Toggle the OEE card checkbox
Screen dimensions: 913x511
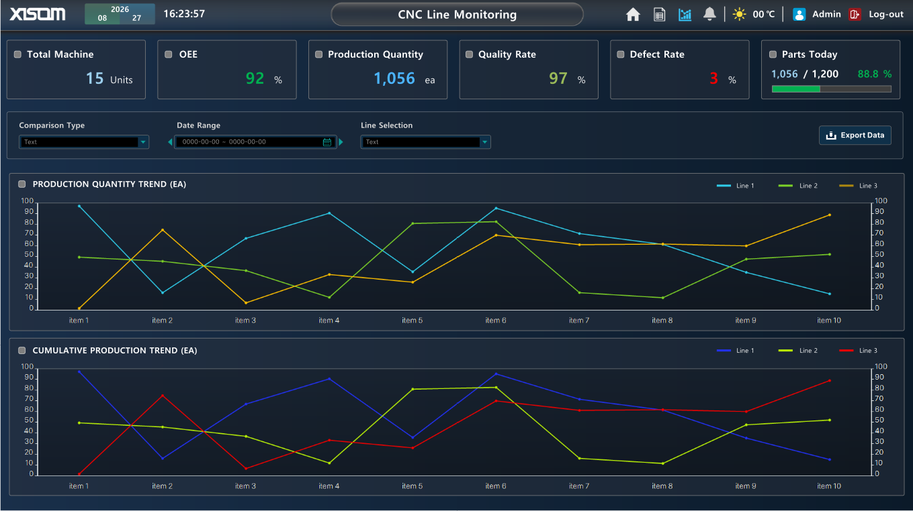pos(169,54)
